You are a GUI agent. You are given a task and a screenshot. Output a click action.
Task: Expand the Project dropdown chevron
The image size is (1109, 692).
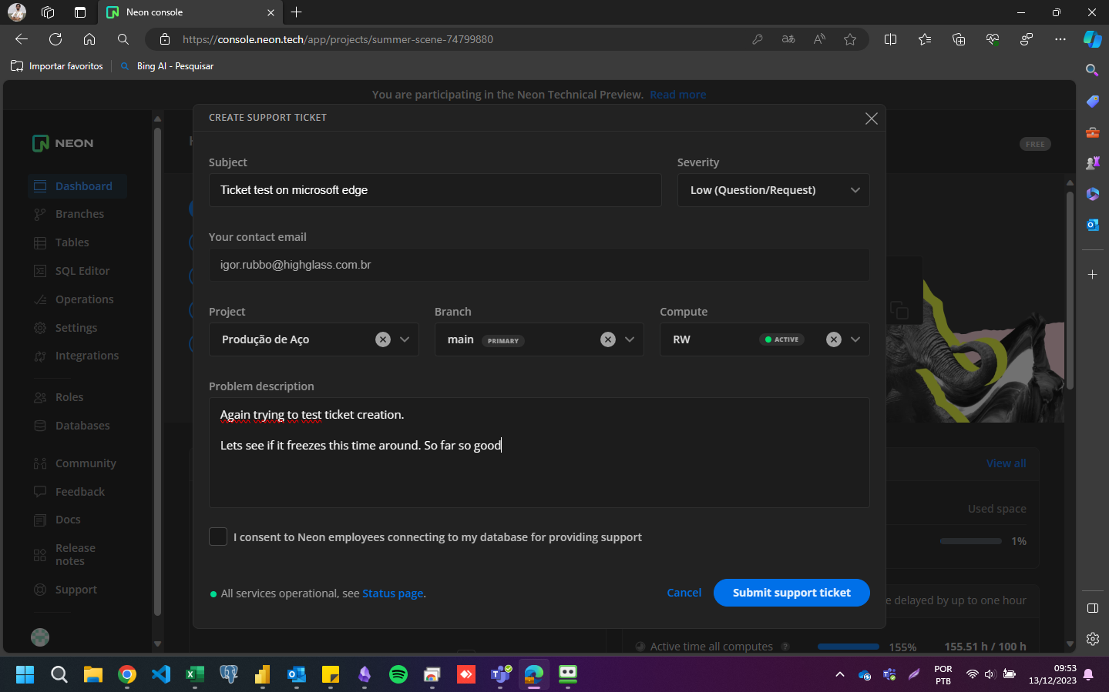coord(405,339)
